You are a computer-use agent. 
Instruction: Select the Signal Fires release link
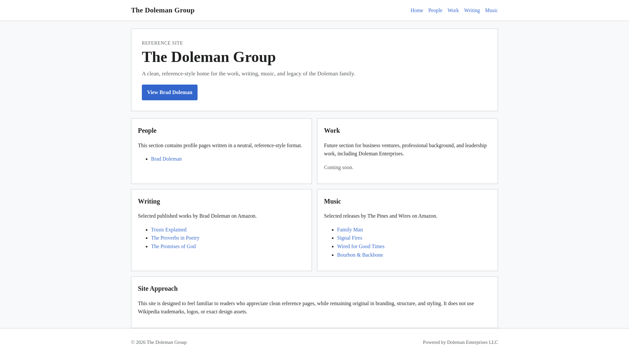[x=350, y=238]
